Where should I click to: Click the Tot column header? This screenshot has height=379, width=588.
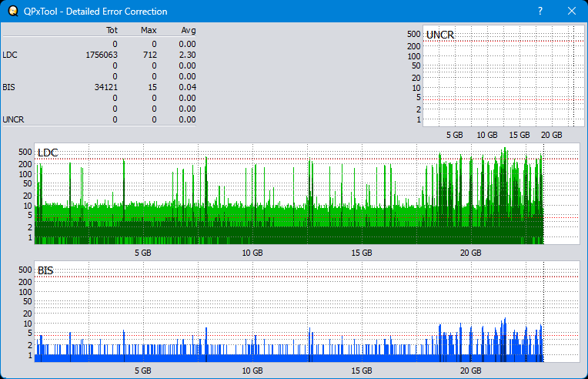112,30
